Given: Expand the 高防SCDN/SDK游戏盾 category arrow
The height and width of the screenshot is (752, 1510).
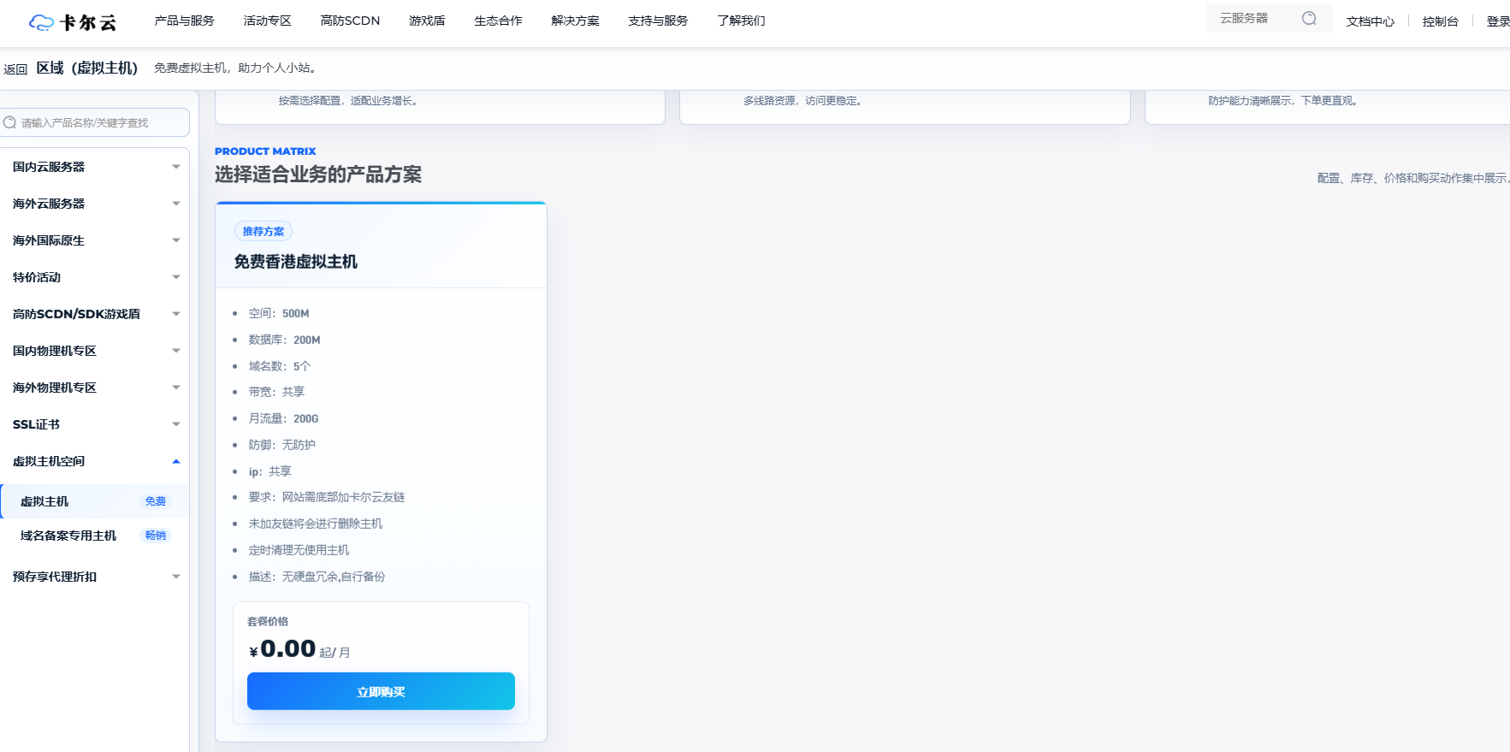Looking at the screenshot, I should tap(176, 314).
